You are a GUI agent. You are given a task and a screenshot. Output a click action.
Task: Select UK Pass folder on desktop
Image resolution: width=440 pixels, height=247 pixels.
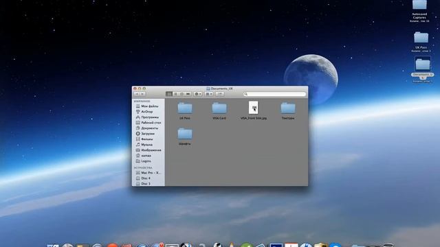pyautogui.click(x=421, y=38)
